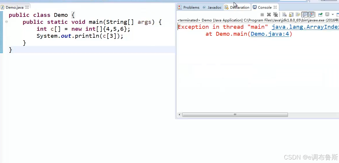Toggle Scroll Lock in Console toolbar
339x163 pixels.
(291, 15)
